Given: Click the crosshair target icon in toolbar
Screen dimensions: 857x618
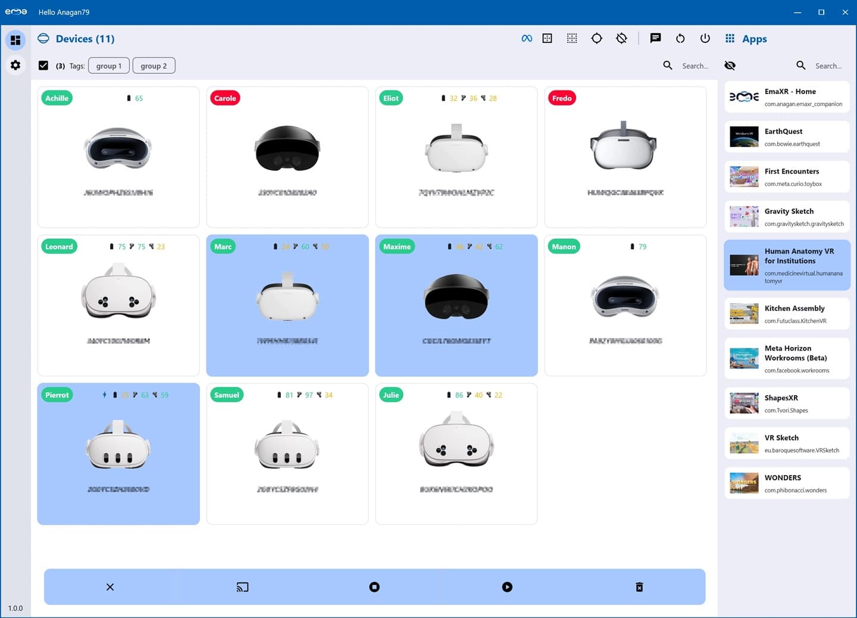Looking at the screenshot, I should click(596, 39).
